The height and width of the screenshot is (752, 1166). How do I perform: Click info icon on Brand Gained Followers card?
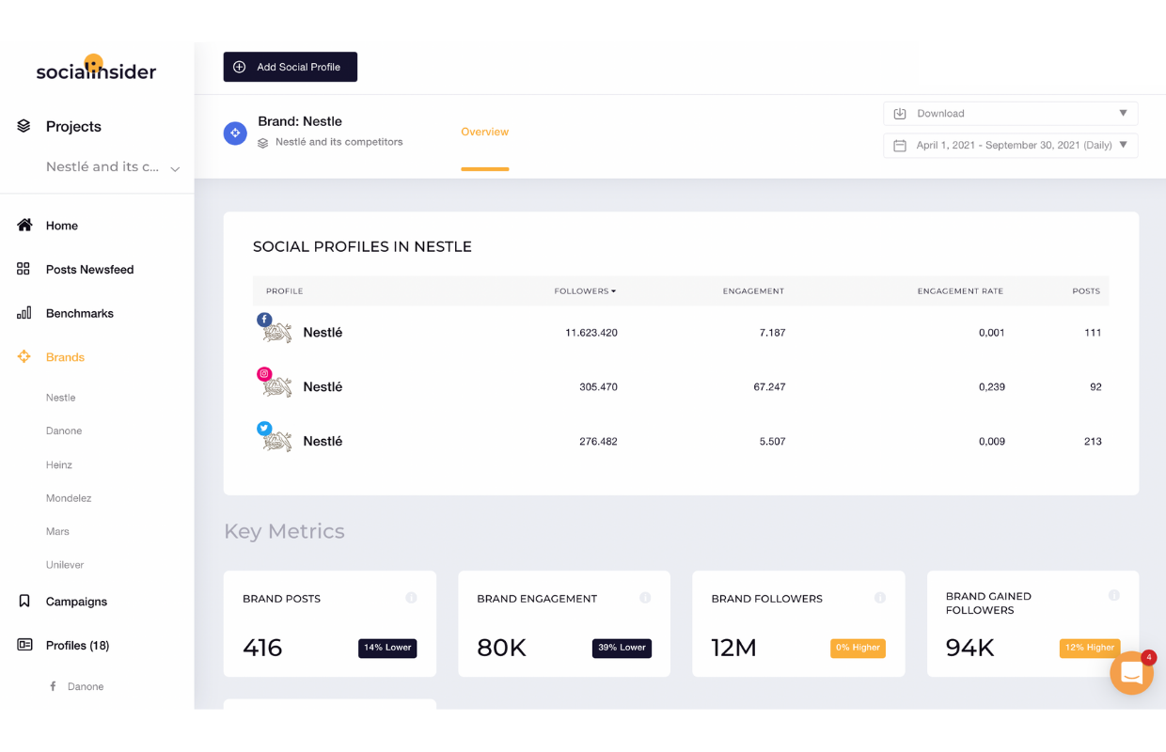pyautogui.click(x=1114, y=595)
